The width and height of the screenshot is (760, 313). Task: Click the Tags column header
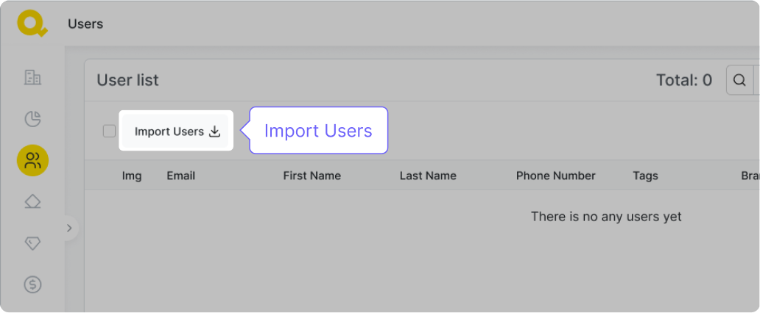[645, 176]
